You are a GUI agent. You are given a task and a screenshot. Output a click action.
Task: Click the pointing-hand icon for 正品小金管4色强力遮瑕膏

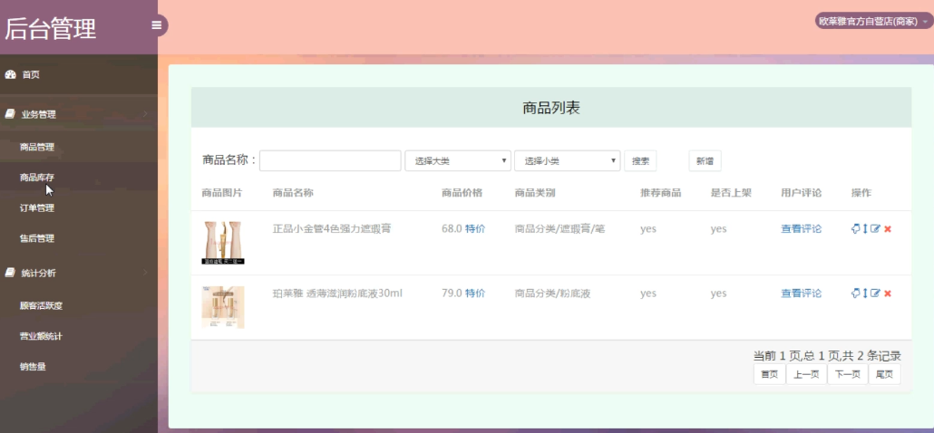tap(855, 228)
